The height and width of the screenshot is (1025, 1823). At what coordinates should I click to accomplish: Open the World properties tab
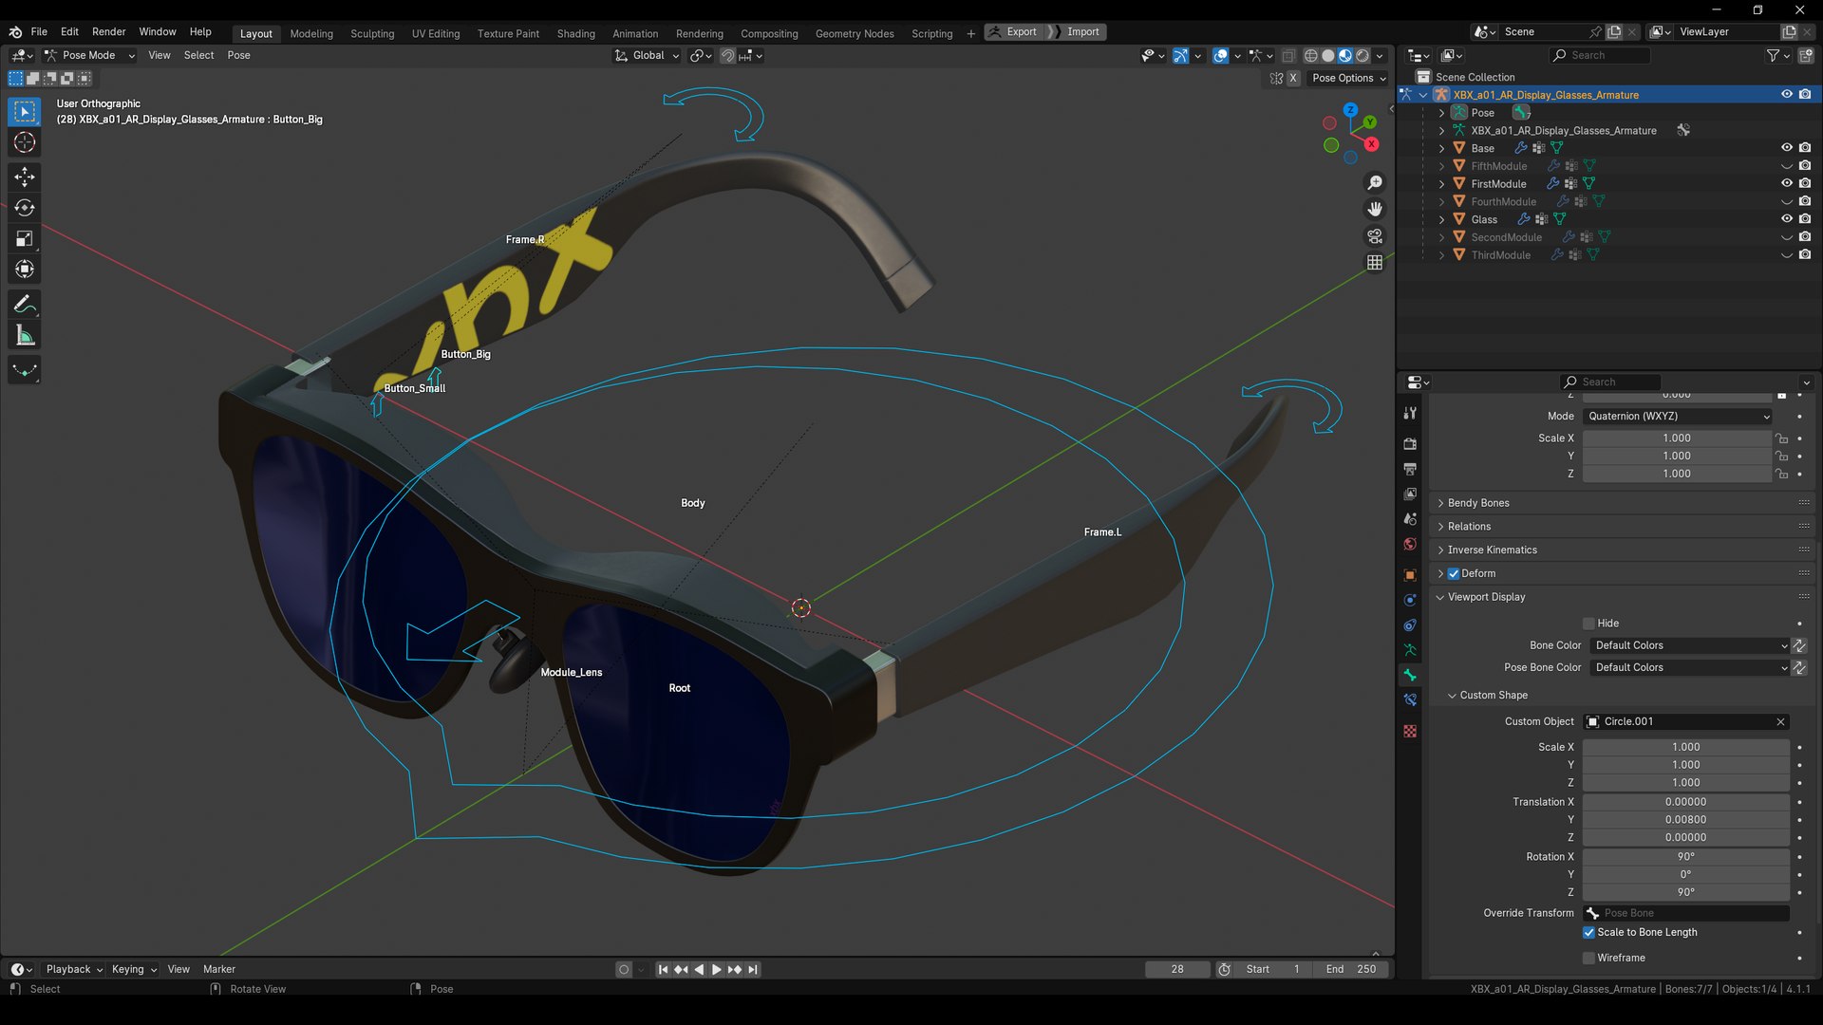point(1410,544)
